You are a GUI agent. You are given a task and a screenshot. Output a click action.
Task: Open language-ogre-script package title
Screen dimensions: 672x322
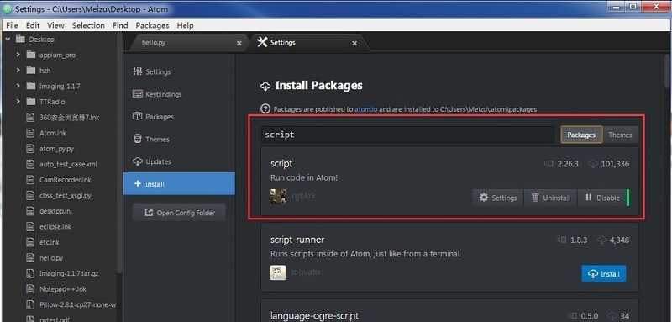[x=314, y=316]
